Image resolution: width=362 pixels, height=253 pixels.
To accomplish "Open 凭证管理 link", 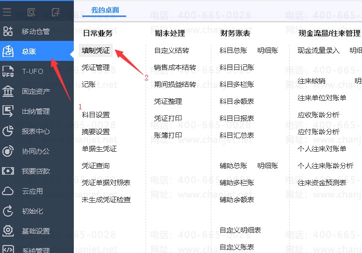I will point(96,67).
